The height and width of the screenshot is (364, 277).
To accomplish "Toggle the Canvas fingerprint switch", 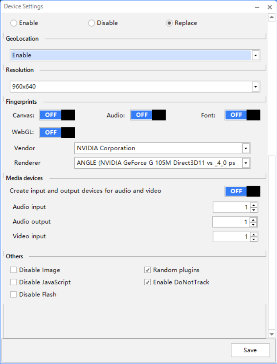I will 57,115.
